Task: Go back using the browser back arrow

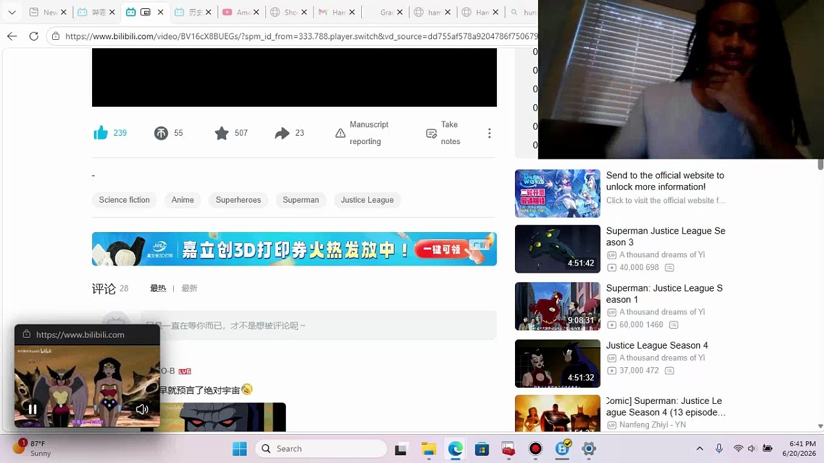Action: 12,36
